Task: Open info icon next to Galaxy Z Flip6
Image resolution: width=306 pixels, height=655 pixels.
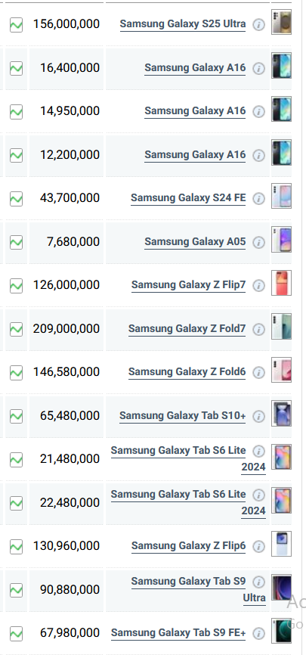Action: tap(259, 546)
